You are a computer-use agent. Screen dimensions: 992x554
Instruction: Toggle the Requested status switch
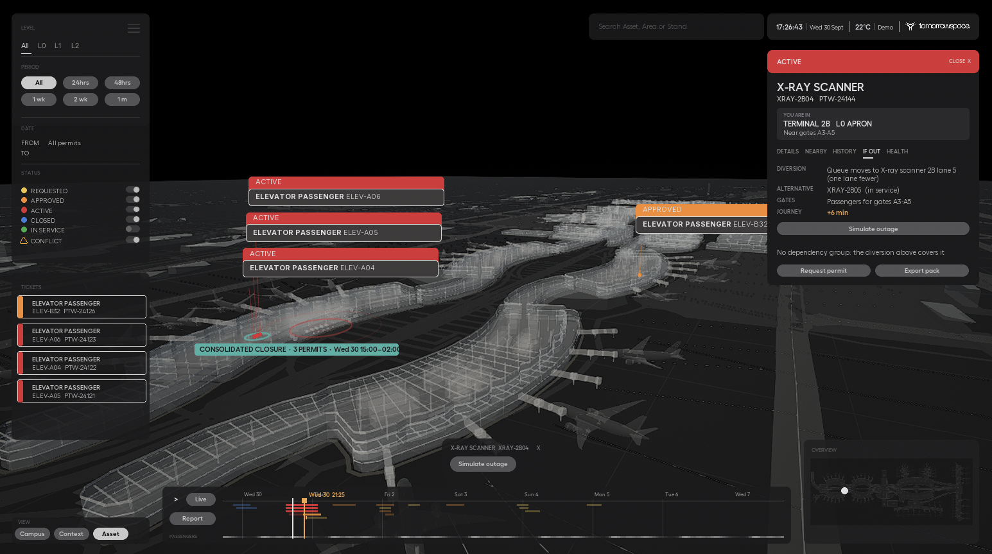(x=133, y=190)
